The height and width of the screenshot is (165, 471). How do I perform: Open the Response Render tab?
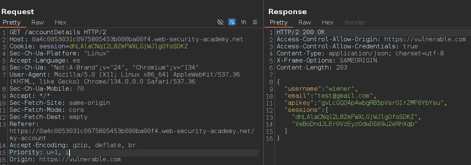coord(355,22)
